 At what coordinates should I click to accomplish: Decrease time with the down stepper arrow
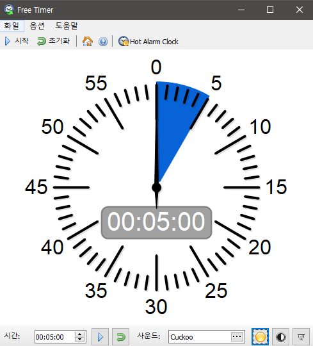tap(80, 340)
